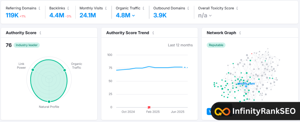
Task: Click the red flag marker on trend chart
Action: [149, 107]
